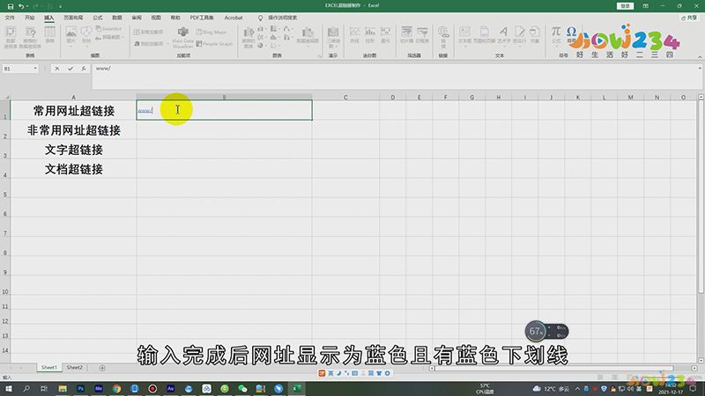Save the workbook from quick access toolbar
This screenshot has height=396, width=705.
pos(11,6)
